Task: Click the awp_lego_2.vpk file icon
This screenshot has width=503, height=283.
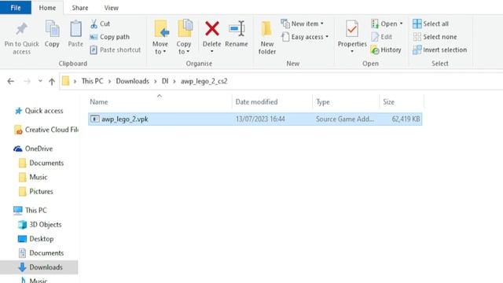Action: pyautogui.click(x=94, y=119)
